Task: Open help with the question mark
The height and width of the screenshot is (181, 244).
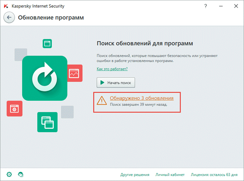Action: pyautogui.click(x=206, y=6)
